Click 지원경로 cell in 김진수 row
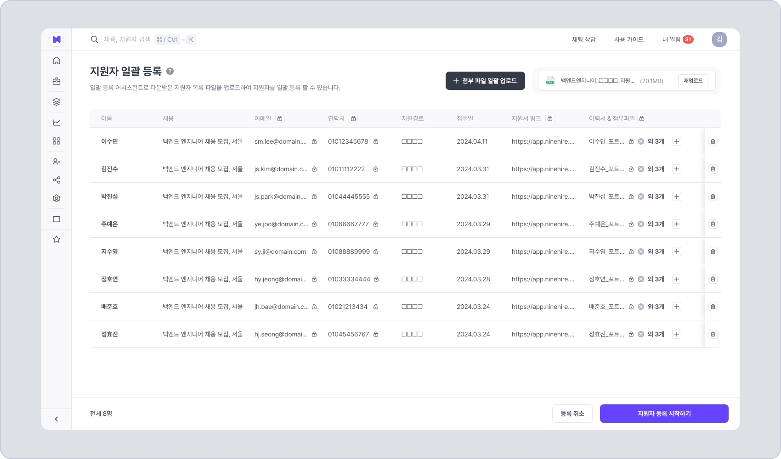The height and width of the screenshot is (459, 781). pyautogui.click(x=412, y=169)
